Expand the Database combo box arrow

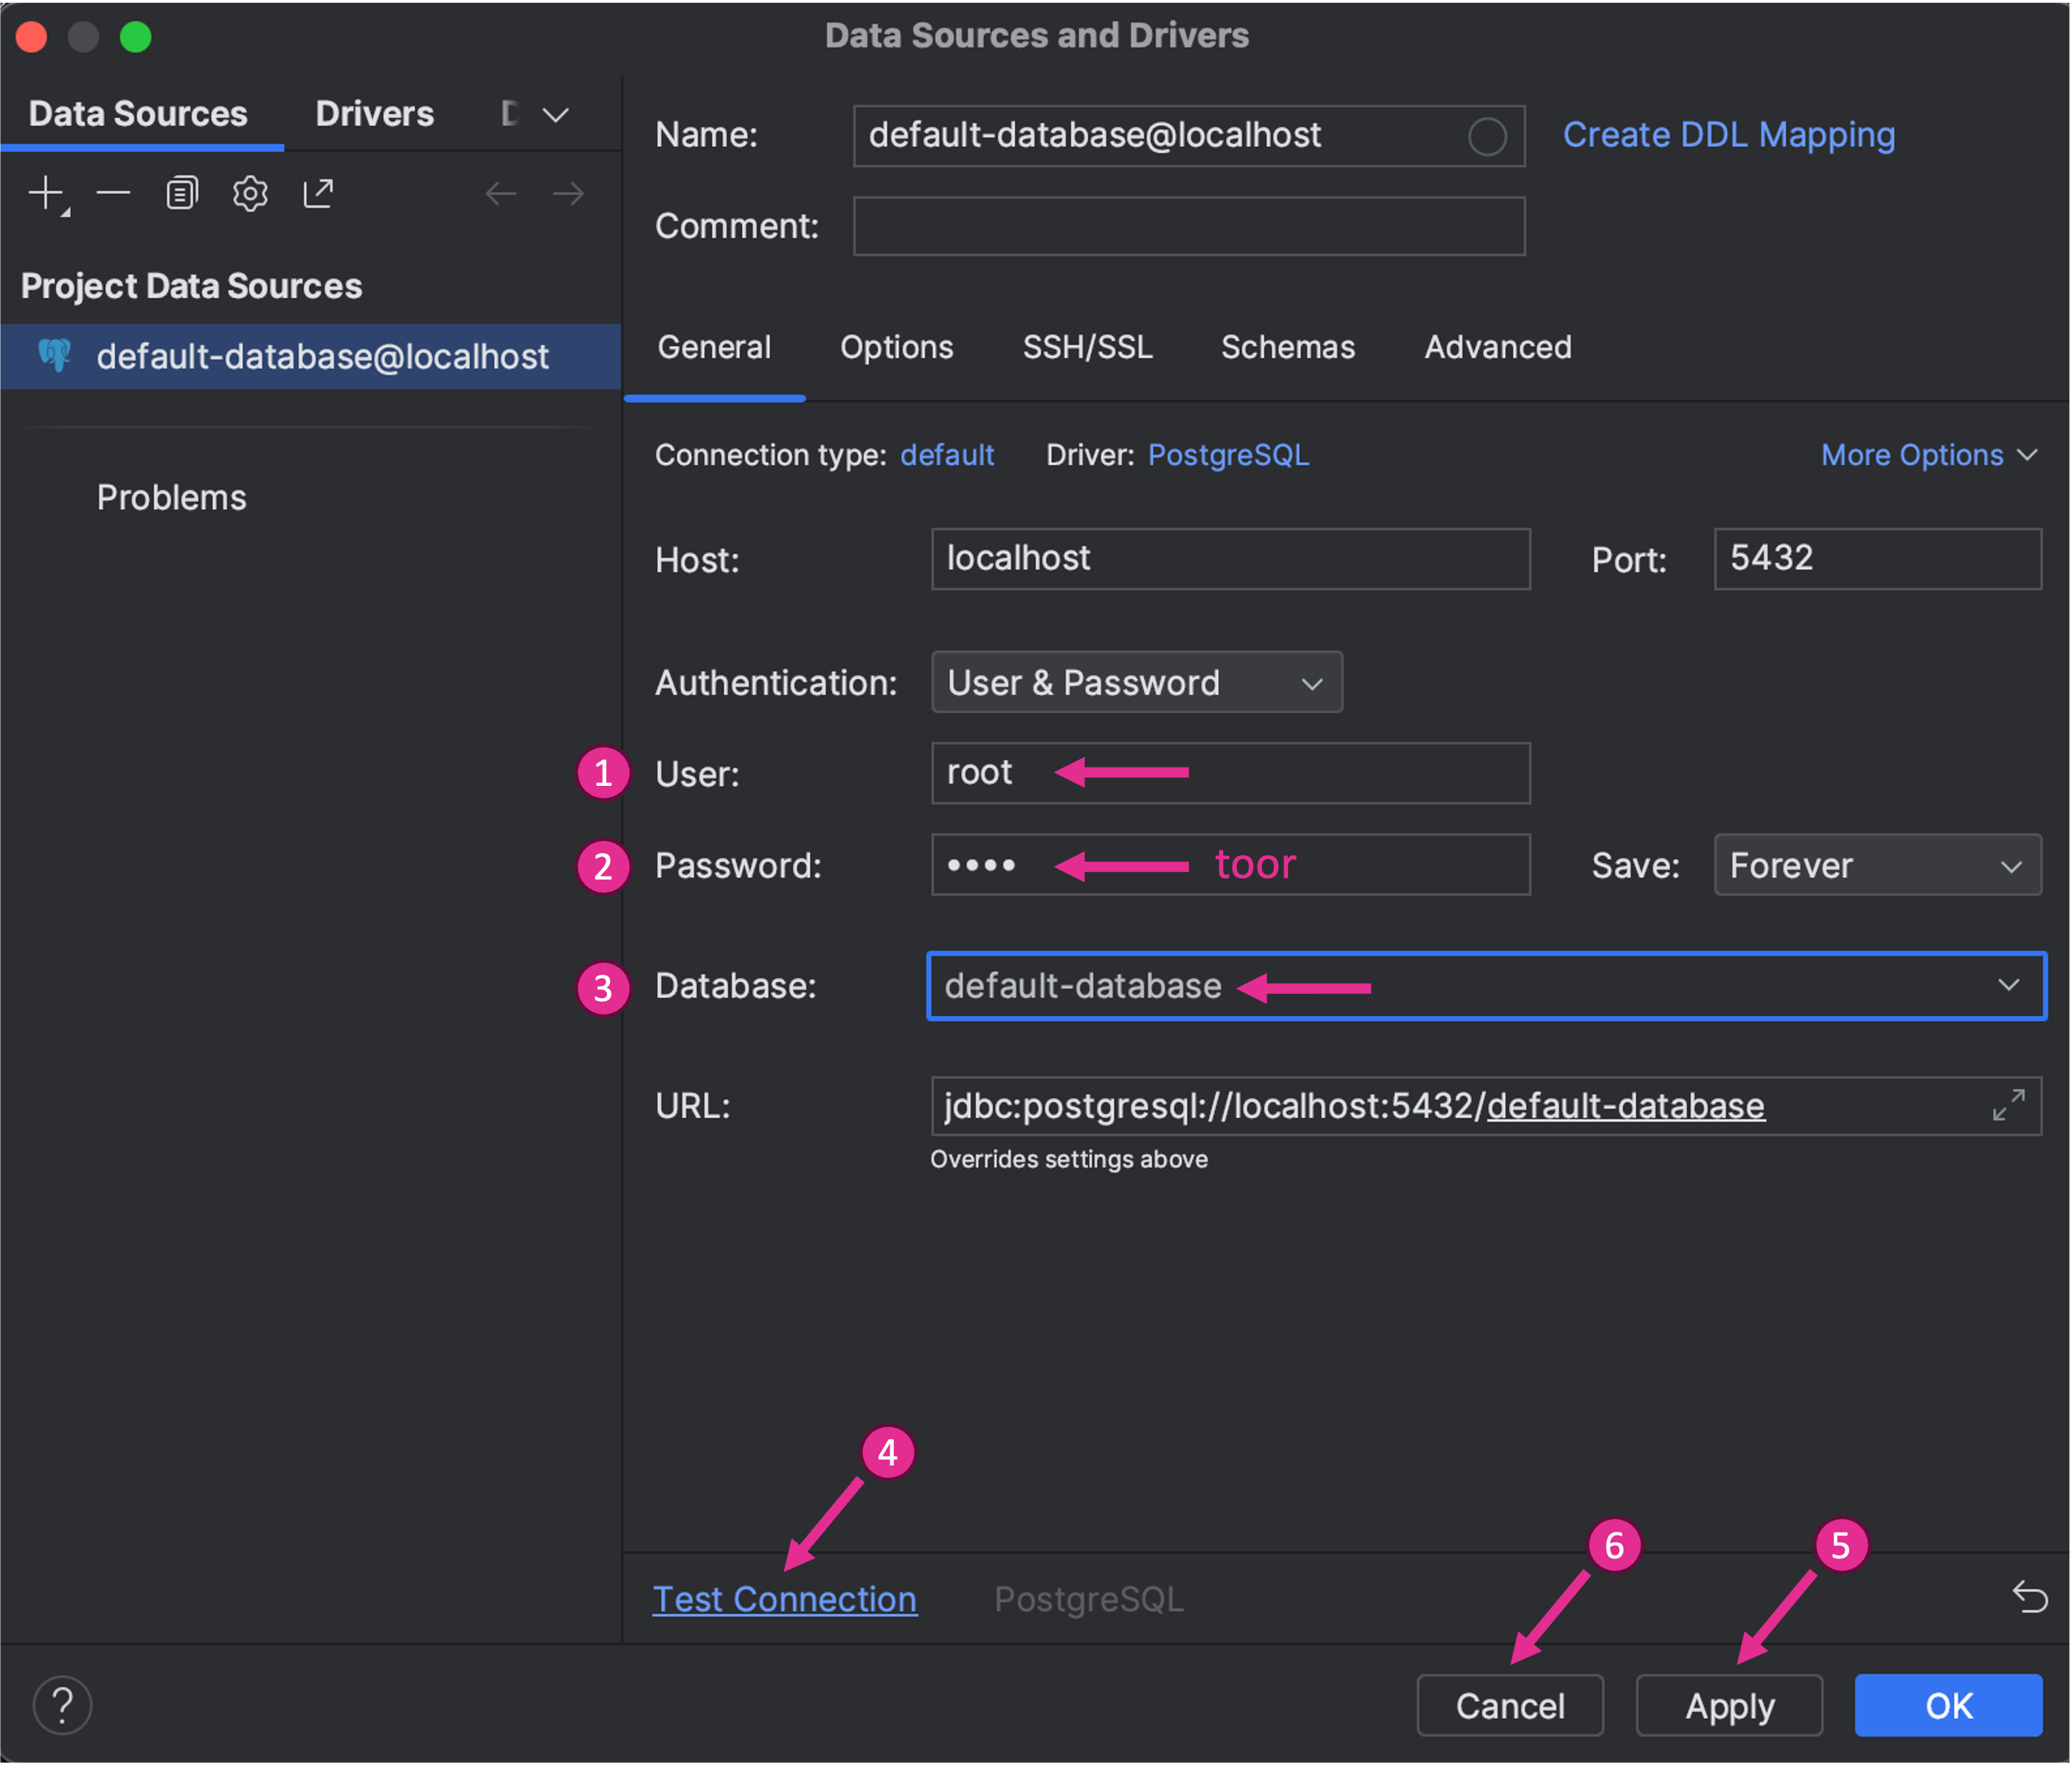pos(2008,986)
